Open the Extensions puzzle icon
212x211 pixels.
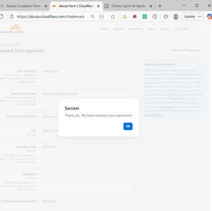point(155,17)
